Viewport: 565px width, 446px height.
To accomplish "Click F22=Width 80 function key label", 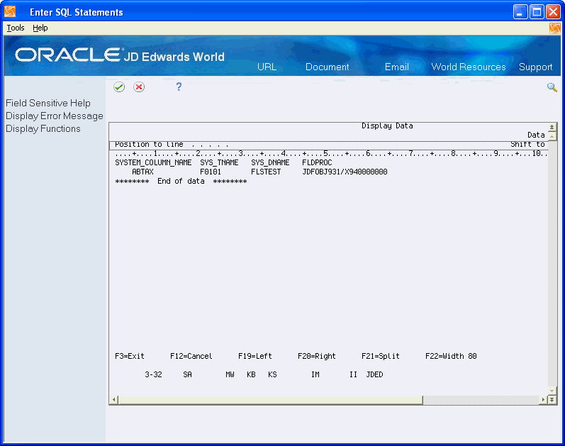I will [x=451, y=356].
